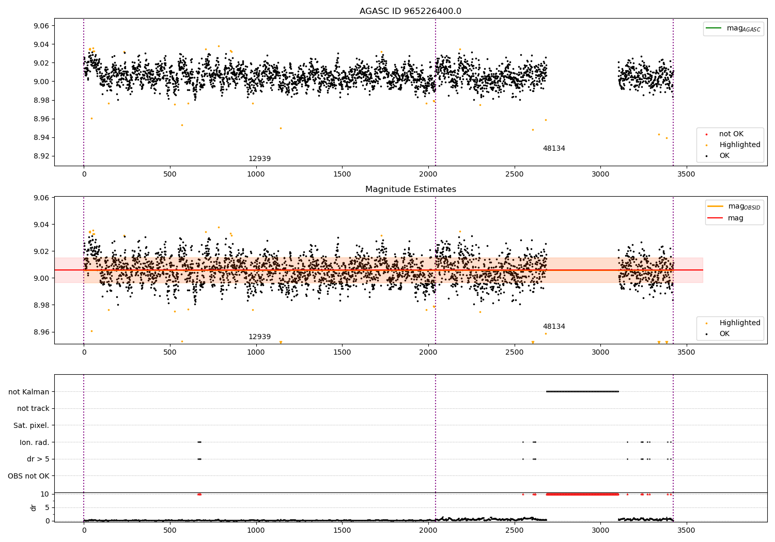Click the 'Magnitude Estimates' plot title
Viewport: 775px width, 542px height.
pyautogui.click(x=410, y=189)
